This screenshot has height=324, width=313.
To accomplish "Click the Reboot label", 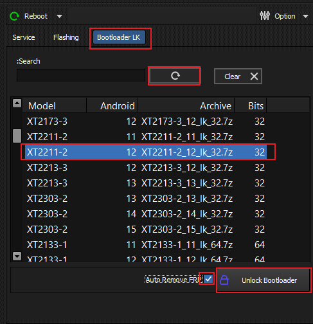I will click(x=36, y=16).
